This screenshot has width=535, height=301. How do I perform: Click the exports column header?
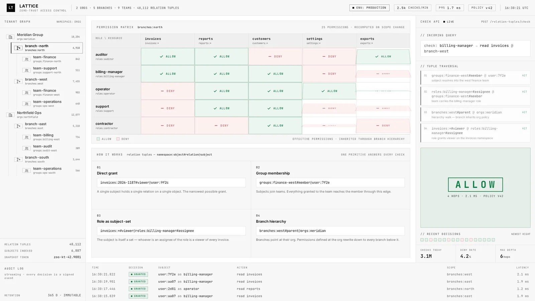click(383, 40)
